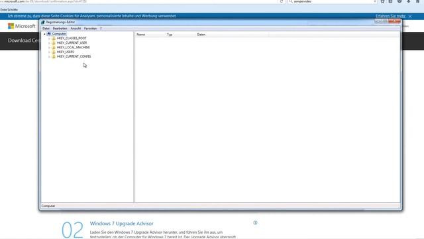Image resolution: width=424 pixels, height=239 pixels.
Task: Click the Registrierungs-Editor title bar icon
Action: pos(42,22)
